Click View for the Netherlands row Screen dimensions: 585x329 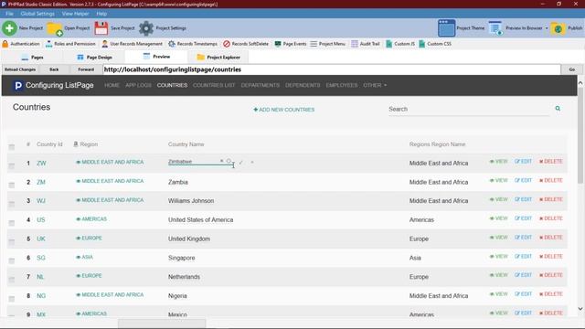pos(498,275)
